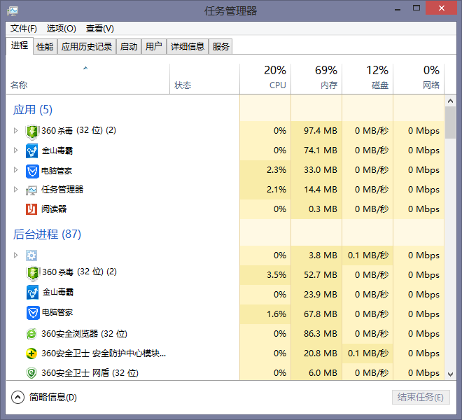Click the 金山毒霸 icon under 应用
This screenshot has width=462, height=420.
[31, 151]
